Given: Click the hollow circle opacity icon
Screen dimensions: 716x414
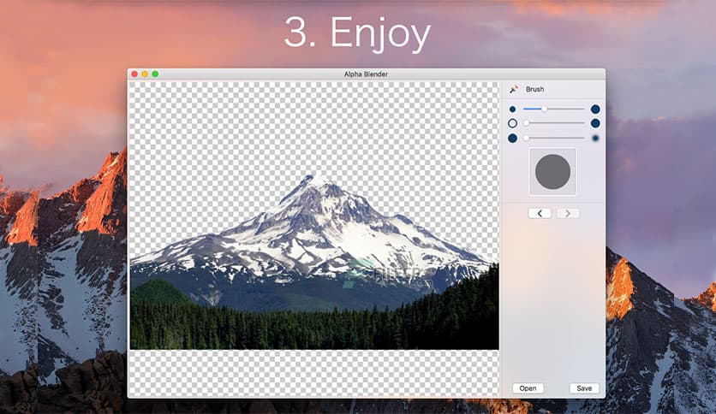Looking at the screenshot, I should [x=512, y=123].
